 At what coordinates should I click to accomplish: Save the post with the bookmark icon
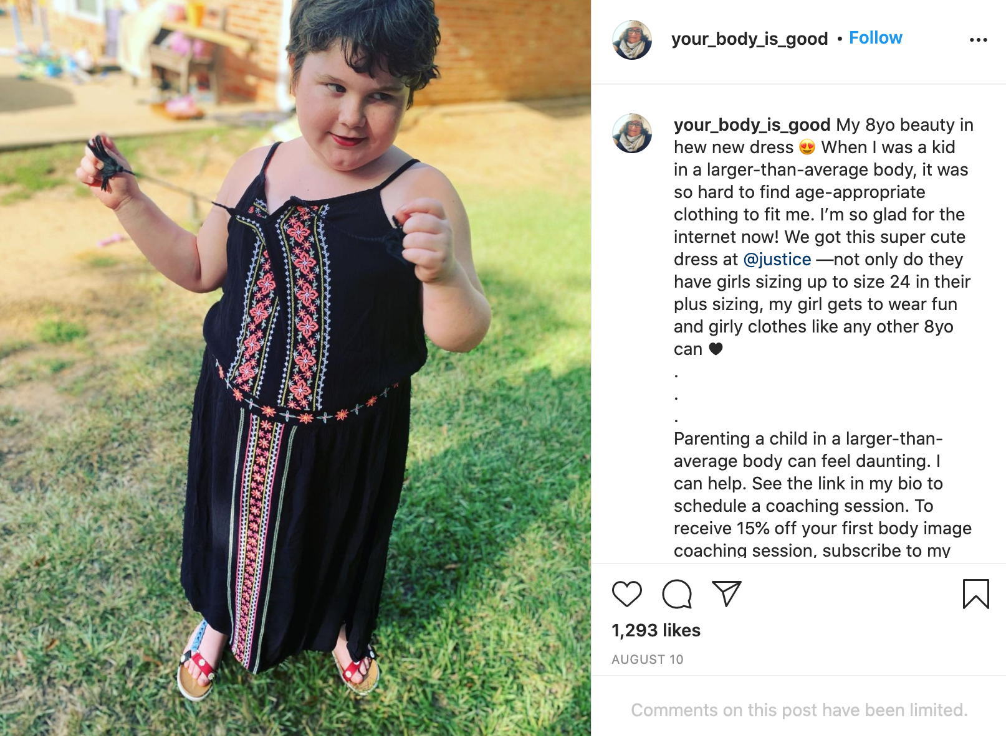click(975, 593)
